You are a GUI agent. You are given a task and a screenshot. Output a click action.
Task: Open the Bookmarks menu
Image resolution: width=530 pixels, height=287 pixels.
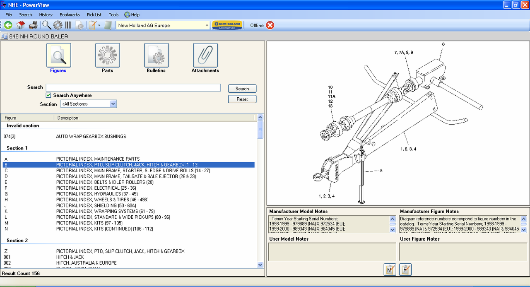point(70,14)
